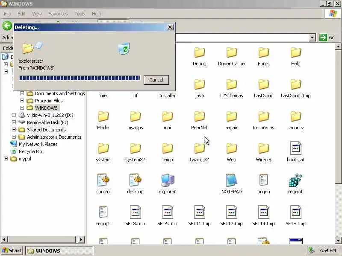The height and width of the screenshot is (256, 342).
Task: Click the folder tree right scroll arrow
Action: [x=81, y=240]
